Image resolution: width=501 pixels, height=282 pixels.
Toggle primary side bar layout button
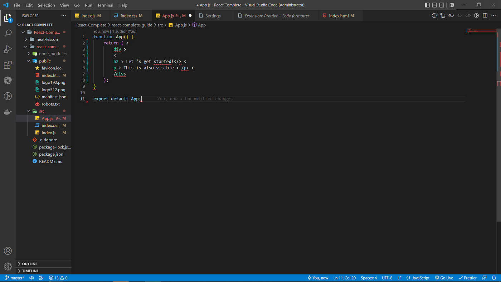pyautogui.click(x=427, y=5)
